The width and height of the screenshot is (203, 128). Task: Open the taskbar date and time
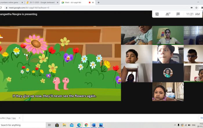(200, 125)
